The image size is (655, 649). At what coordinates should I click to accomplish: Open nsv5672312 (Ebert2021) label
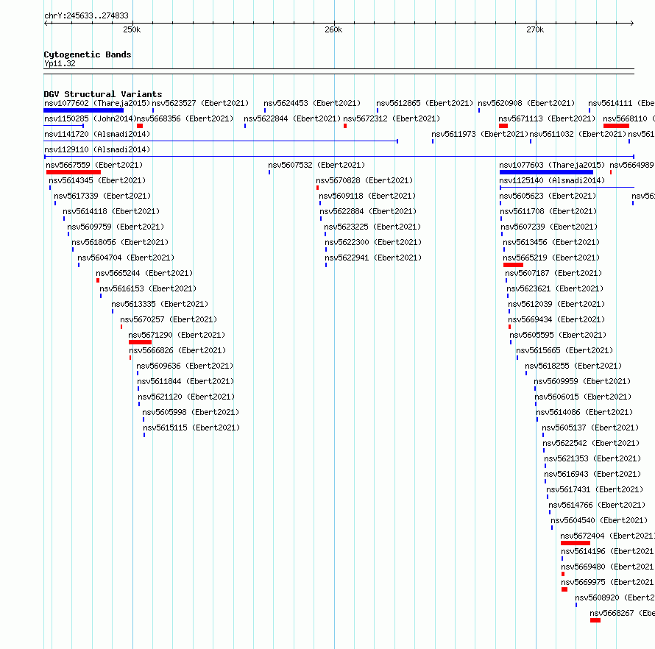point(392,118)
